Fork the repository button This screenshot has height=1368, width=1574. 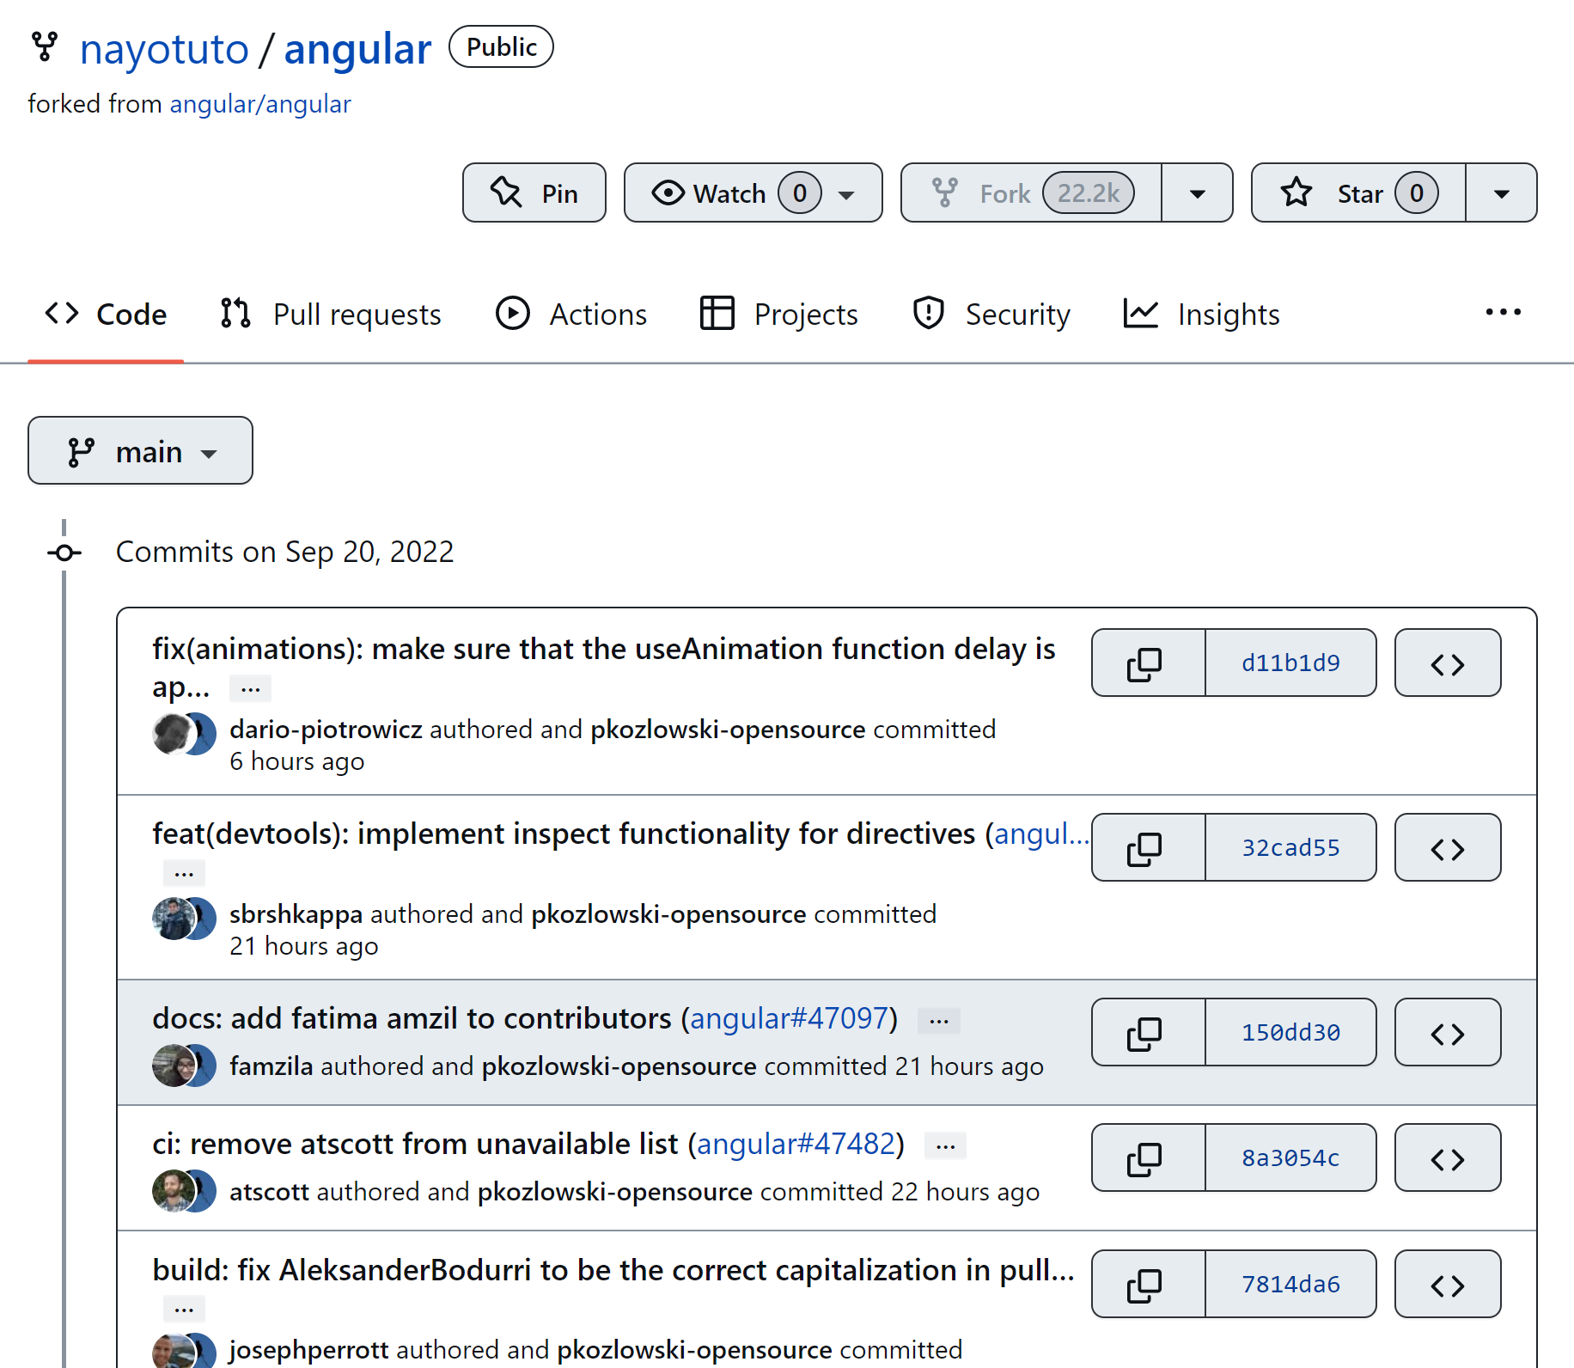click(1031, 192)
